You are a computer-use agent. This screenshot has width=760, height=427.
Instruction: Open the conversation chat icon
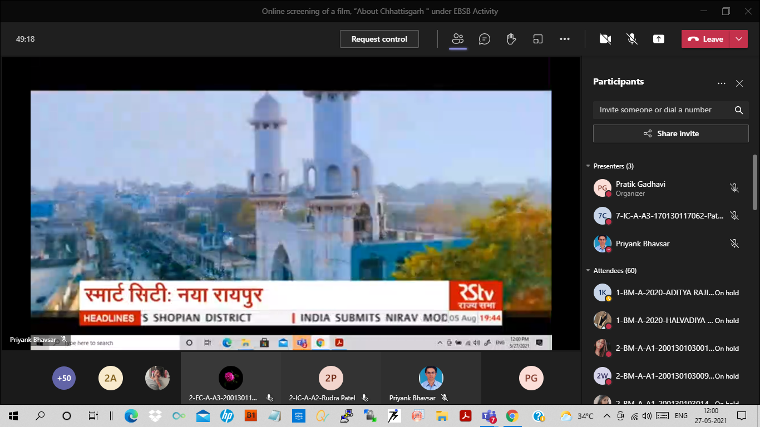coord(485,39)
